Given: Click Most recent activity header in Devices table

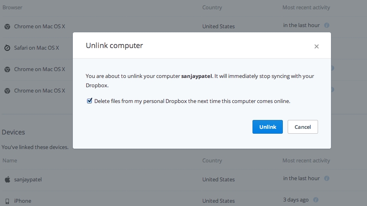Looking at the screenshot, I should (x=306, y=160).
